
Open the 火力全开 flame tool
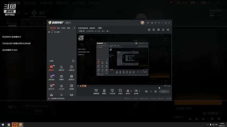pyautogui.click(x=61, y=87)
